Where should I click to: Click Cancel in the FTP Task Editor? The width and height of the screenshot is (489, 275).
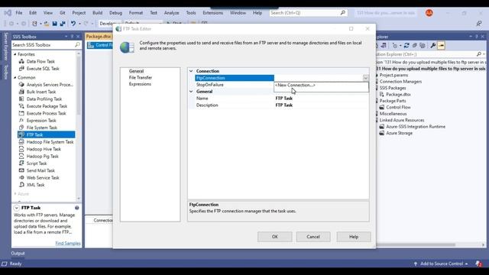(x=313, y=237)
